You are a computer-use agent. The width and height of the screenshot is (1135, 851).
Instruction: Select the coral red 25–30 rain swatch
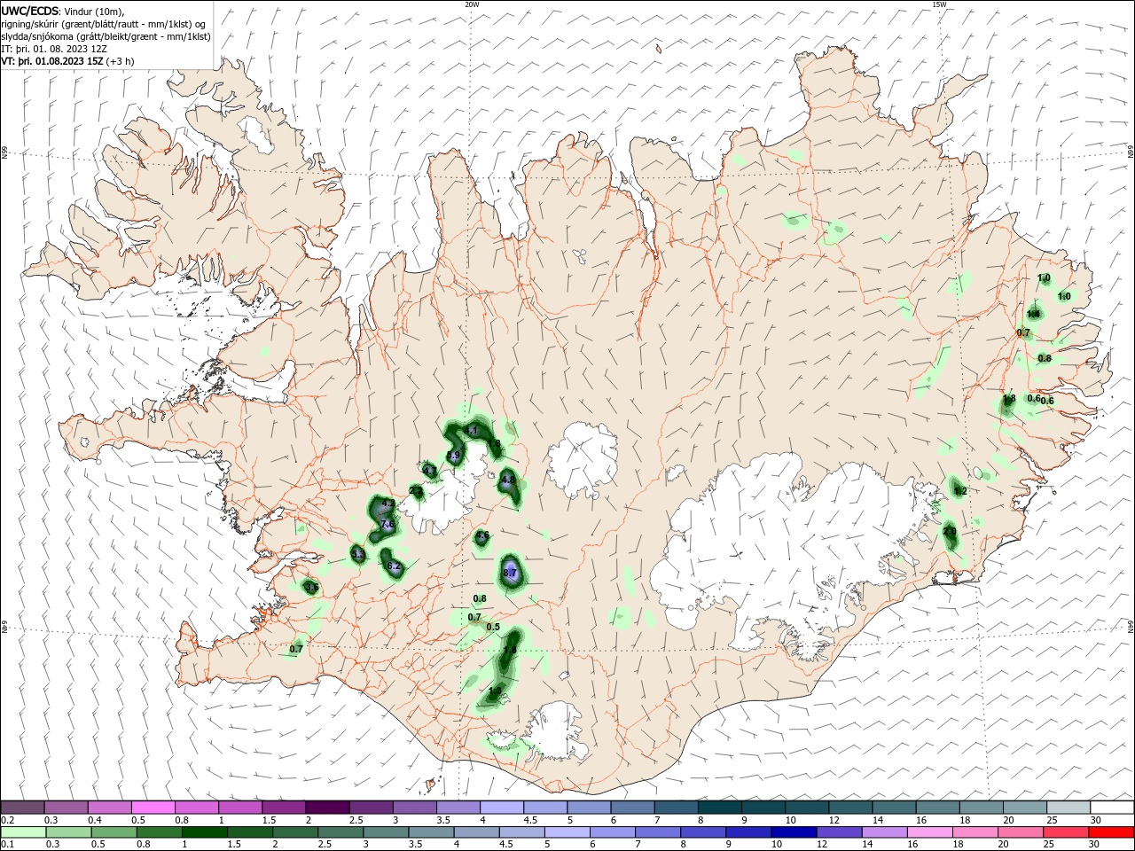point(1067,832)
